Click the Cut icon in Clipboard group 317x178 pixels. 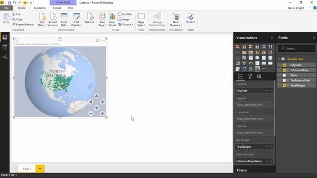coord(13,14)
